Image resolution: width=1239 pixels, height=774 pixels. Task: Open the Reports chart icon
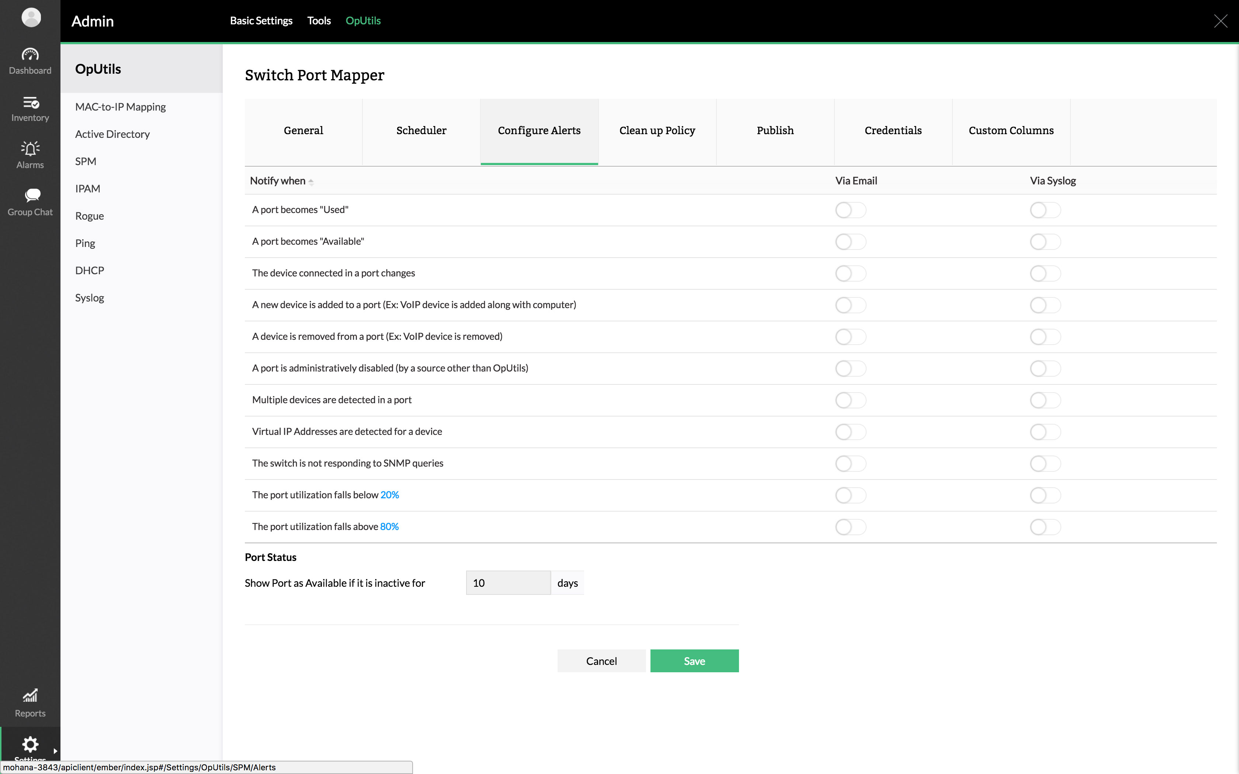(x=30, y=695)
